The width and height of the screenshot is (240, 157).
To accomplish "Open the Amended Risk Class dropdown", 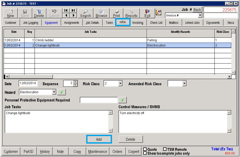I will coord(184,84).
